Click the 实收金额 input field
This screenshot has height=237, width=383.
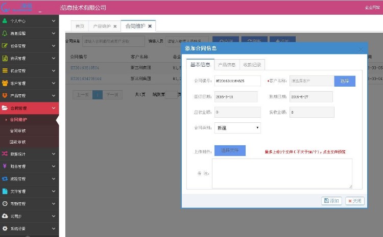[x=312, y=112]
